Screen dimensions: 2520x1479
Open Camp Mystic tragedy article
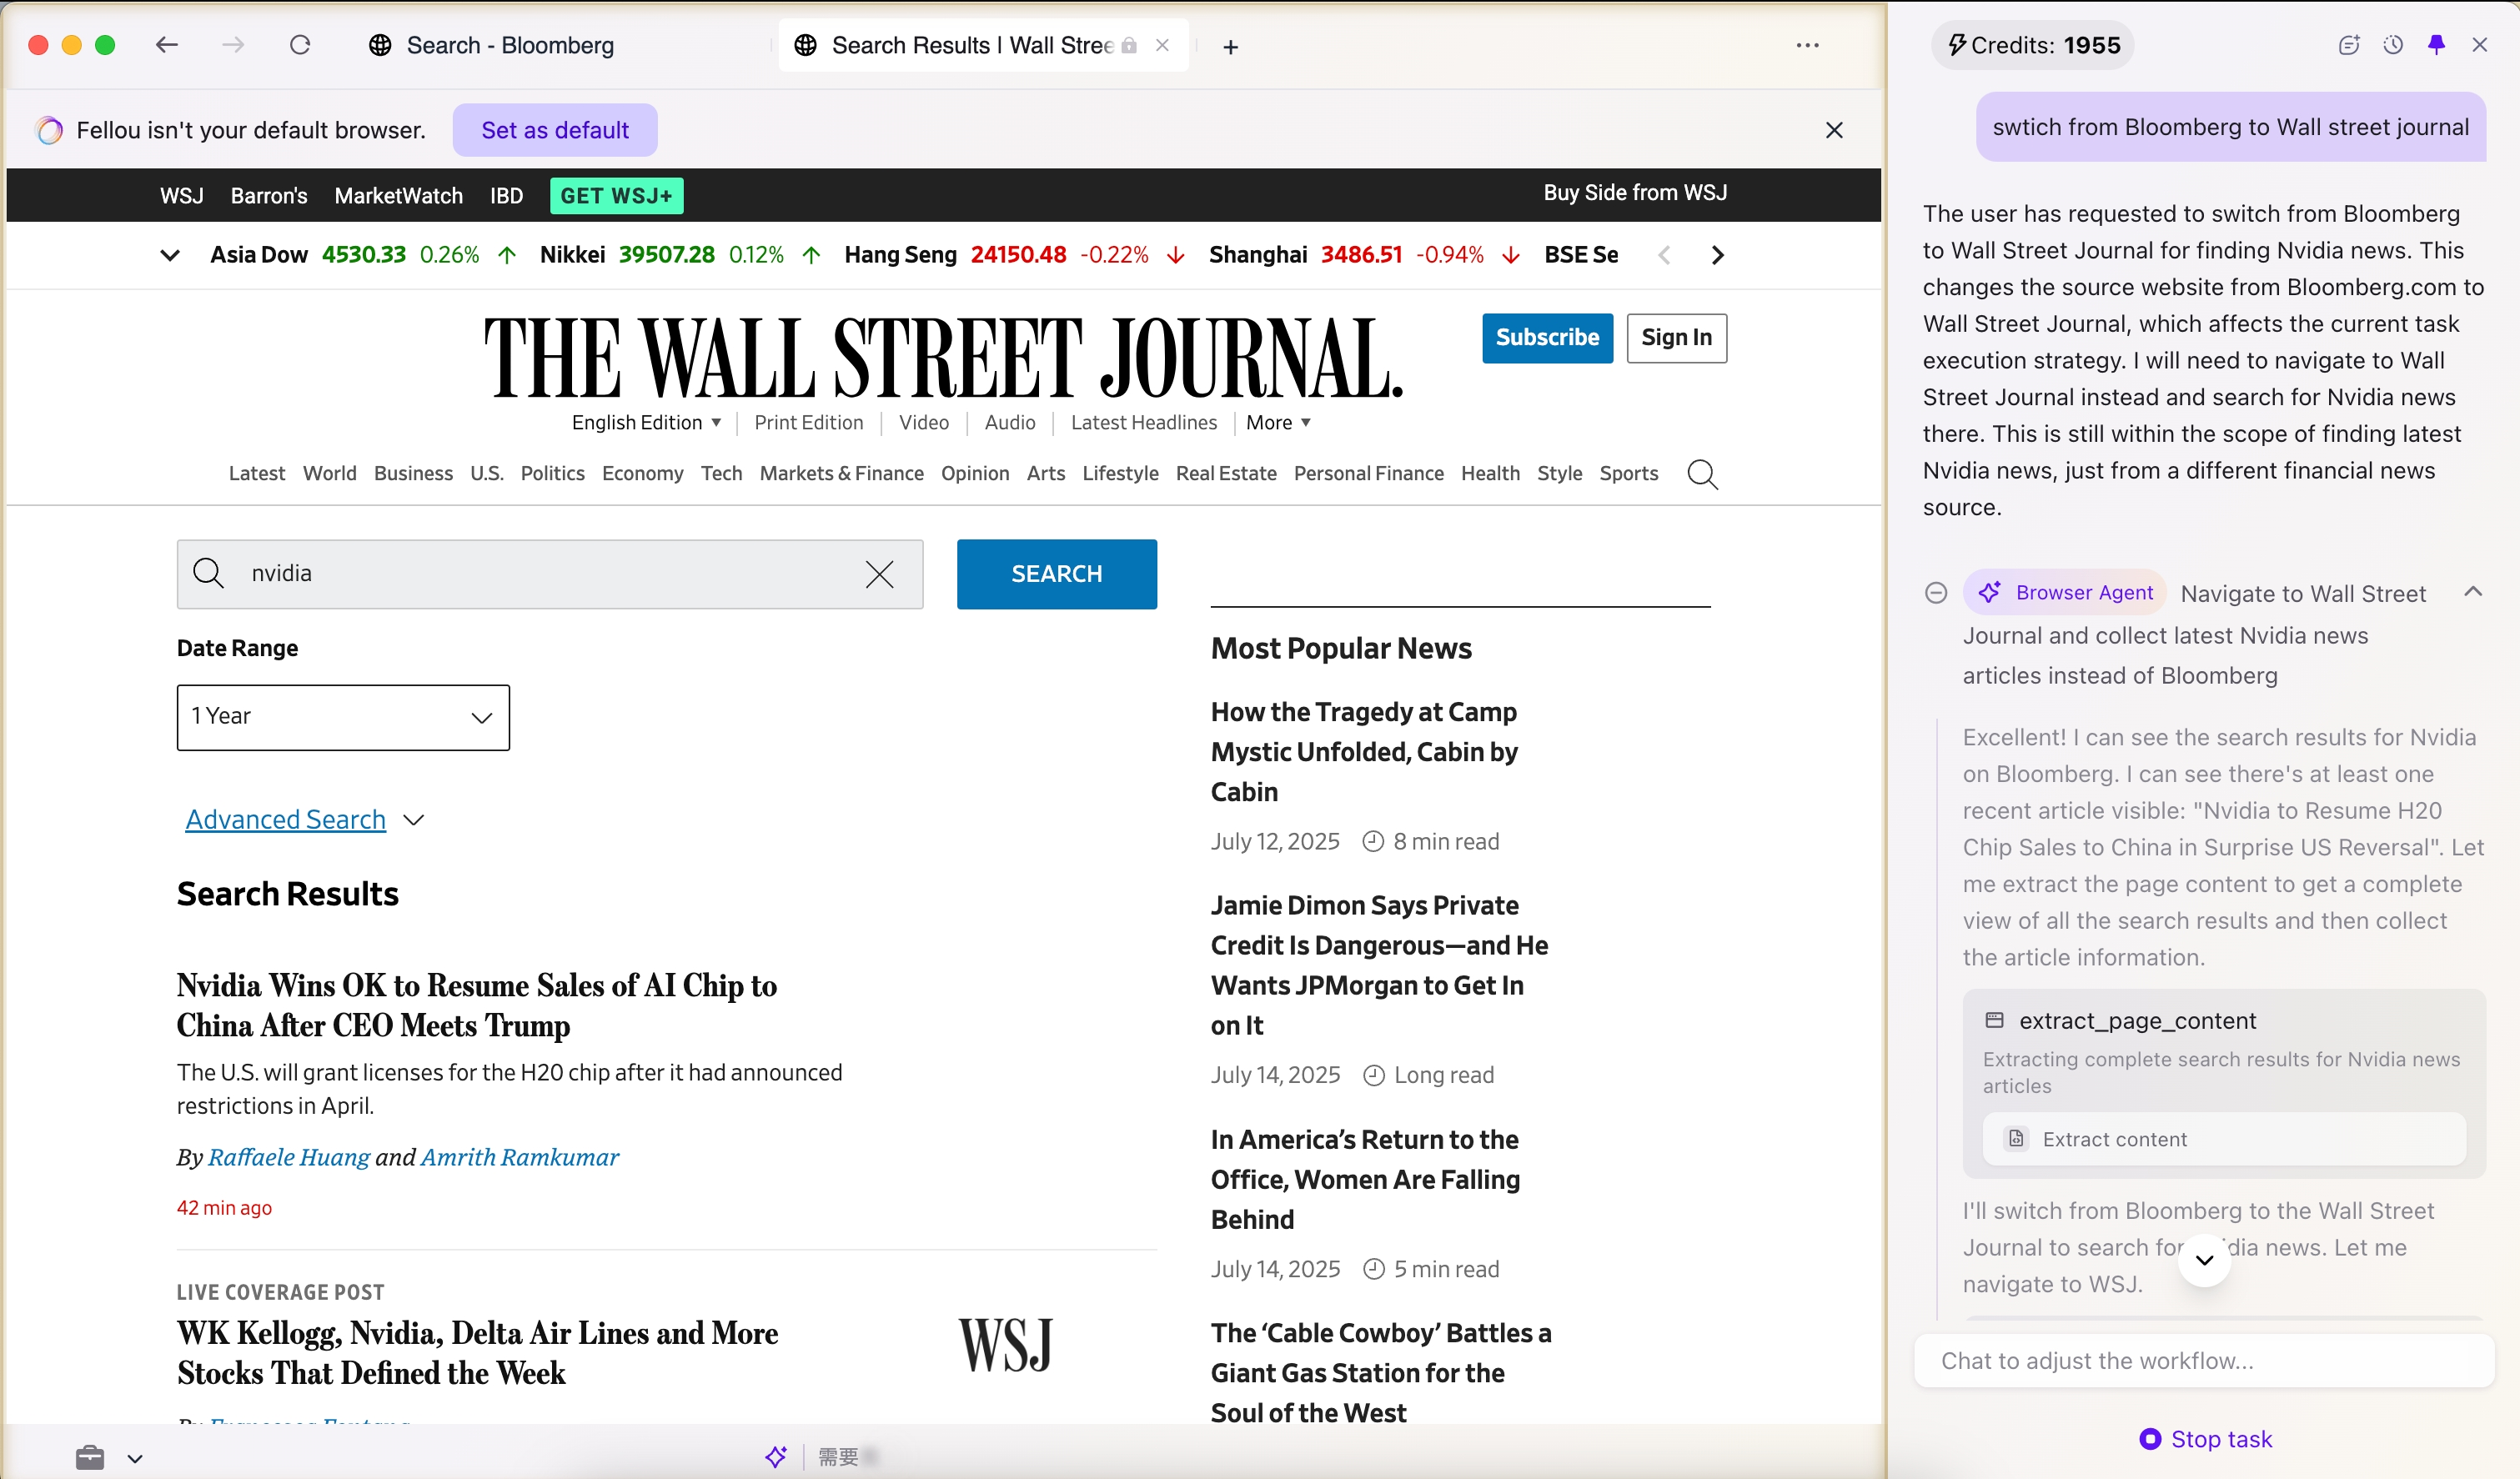tap(1364, 752)
